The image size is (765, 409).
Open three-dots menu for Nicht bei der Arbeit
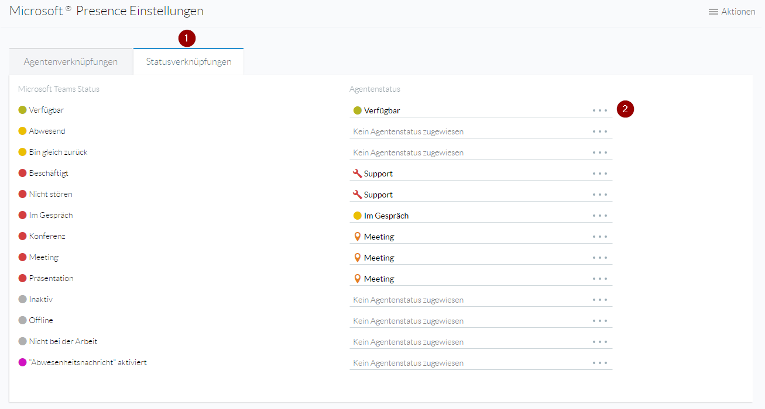pos(600,342)
